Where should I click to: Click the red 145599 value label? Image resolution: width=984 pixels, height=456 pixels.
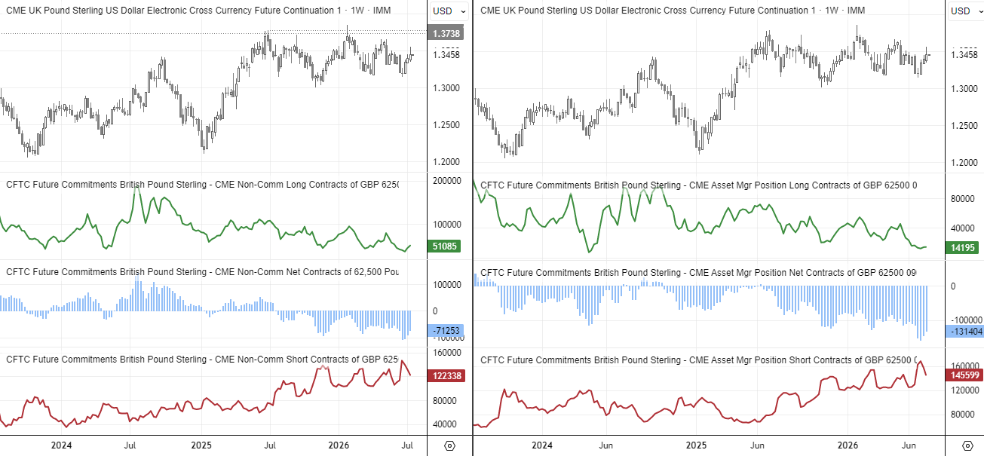pos(964,374)
